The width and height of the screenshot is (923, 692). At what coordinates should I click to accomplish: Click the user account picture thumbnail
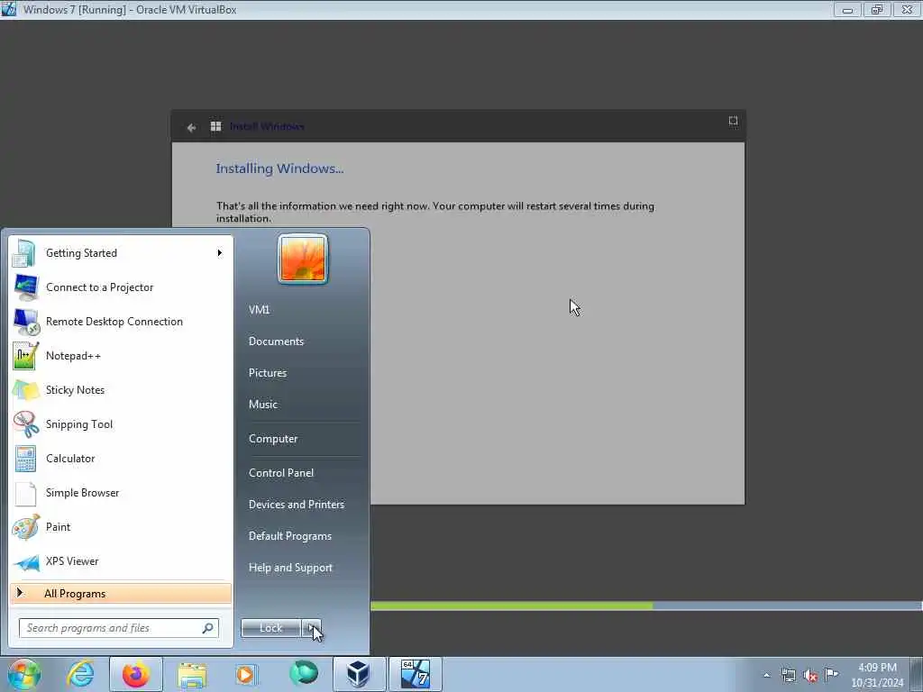303,259
